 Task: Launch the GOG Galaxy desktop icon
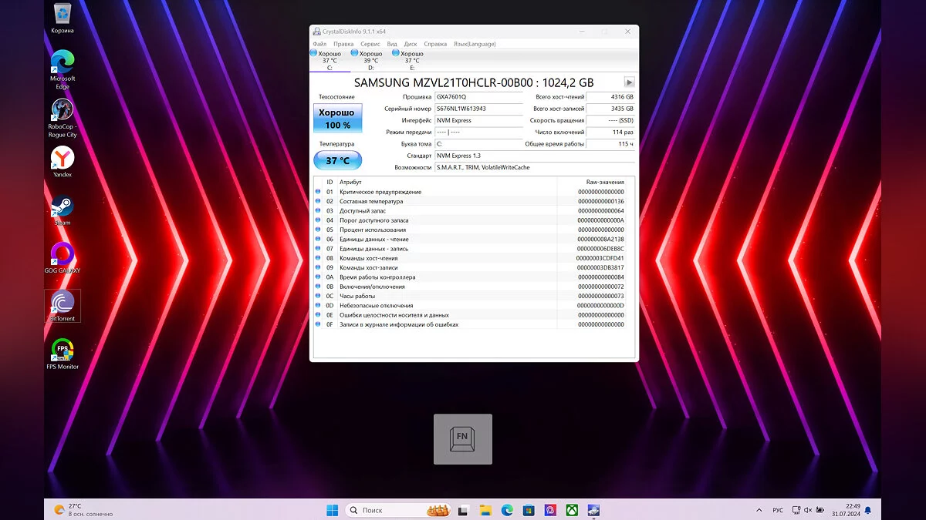click(x=62, y=254)
